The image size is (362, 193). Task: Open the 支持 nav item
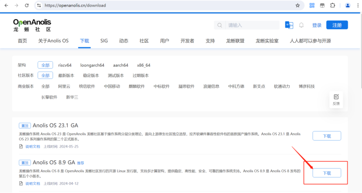point(210,41)
